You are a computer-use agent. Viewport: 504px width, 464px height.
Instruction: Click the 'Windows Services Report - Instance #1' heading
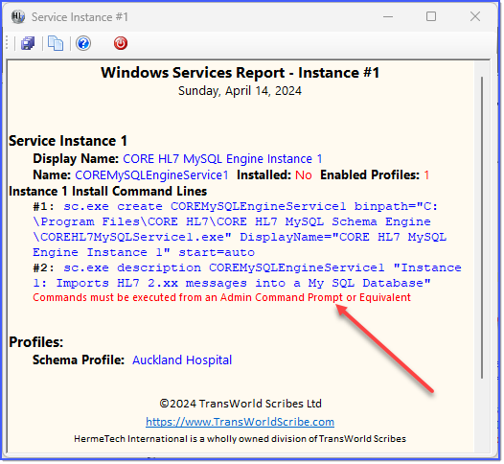tap(241, 72)
